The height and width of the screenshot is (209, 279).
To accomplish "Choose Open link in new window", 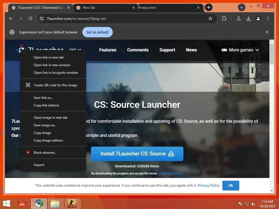I will coord(53,65).
